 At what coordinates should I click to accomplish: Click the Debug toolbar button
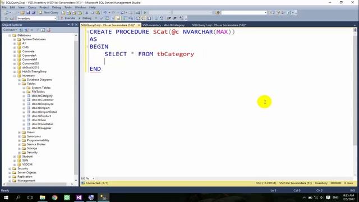pyautogui.click(x=85, y=18)
